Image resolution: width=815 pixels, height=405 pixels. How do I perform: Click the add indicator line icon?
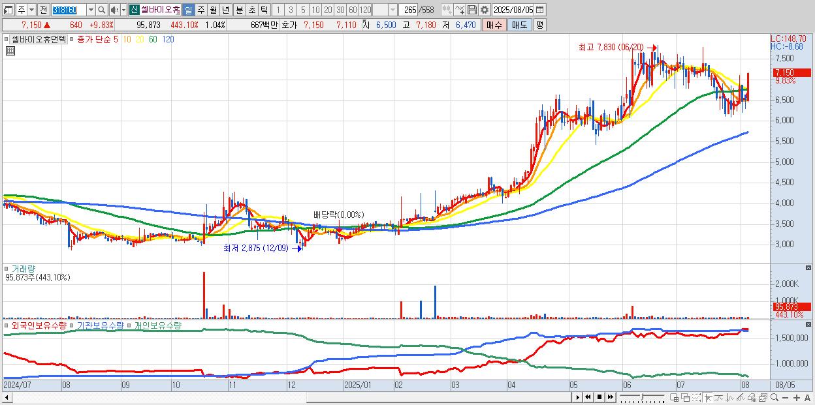[x=460, y=10]
